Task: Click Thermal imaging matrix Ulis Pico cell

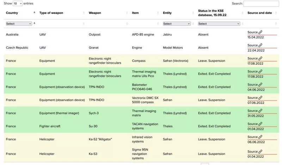Action: click(144, 74)
